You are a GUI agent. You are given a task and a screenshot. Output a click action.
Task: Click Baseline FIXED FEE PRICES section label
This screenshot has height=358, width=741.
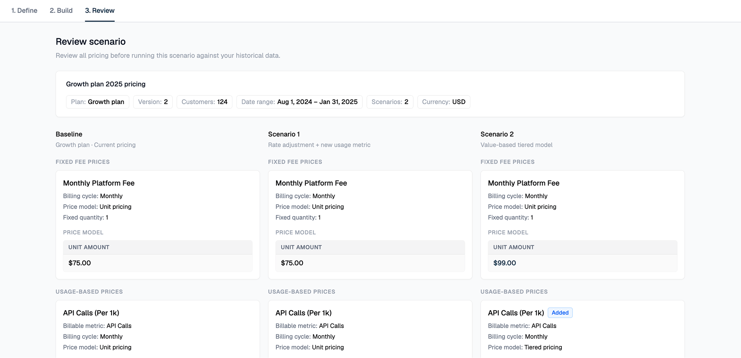83,162
